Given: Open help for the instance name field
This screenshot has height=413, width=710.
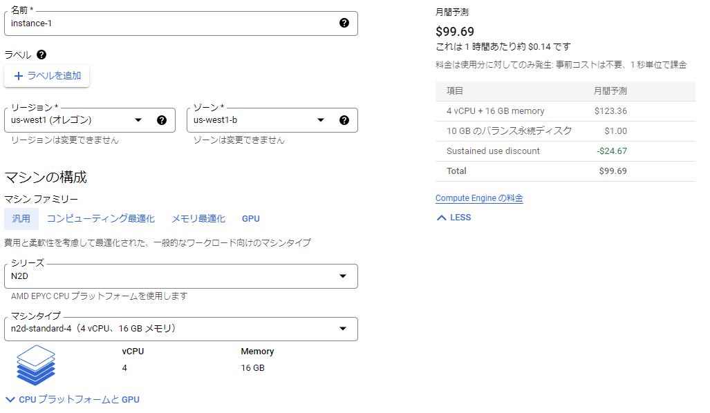Looking at the screenshot, I should click(x=344, y=23).
